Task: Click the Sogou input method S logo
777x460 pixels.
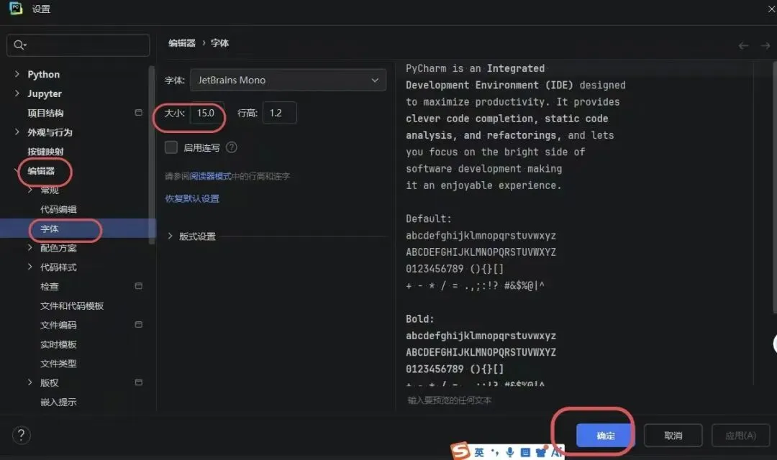Action: (460, 451)
